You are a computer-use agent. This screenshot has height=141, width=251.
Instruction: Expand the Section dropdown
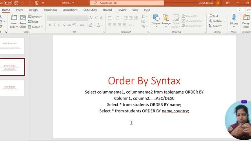tap(35, 27)
